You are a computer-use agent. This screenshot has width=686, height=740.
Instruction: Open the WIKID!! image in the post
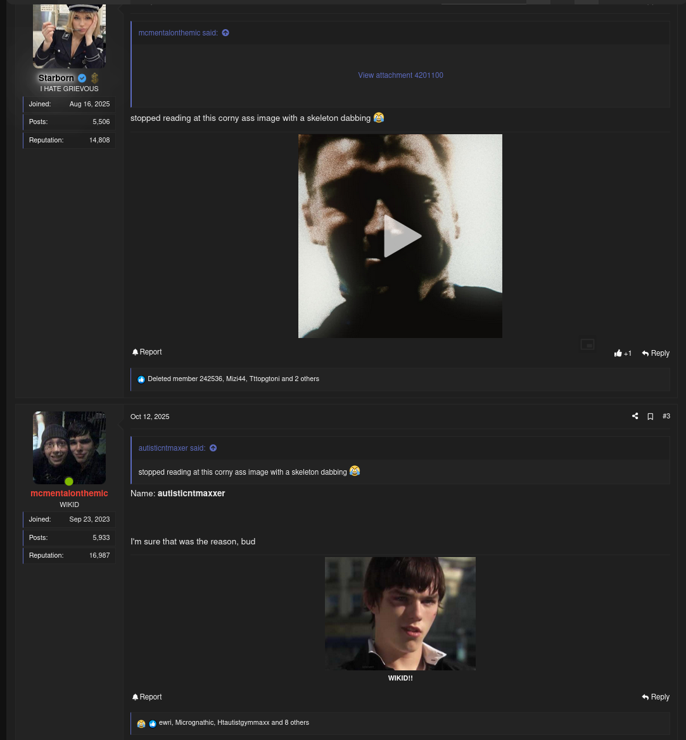pyautogui.click(x=400, y=613)
